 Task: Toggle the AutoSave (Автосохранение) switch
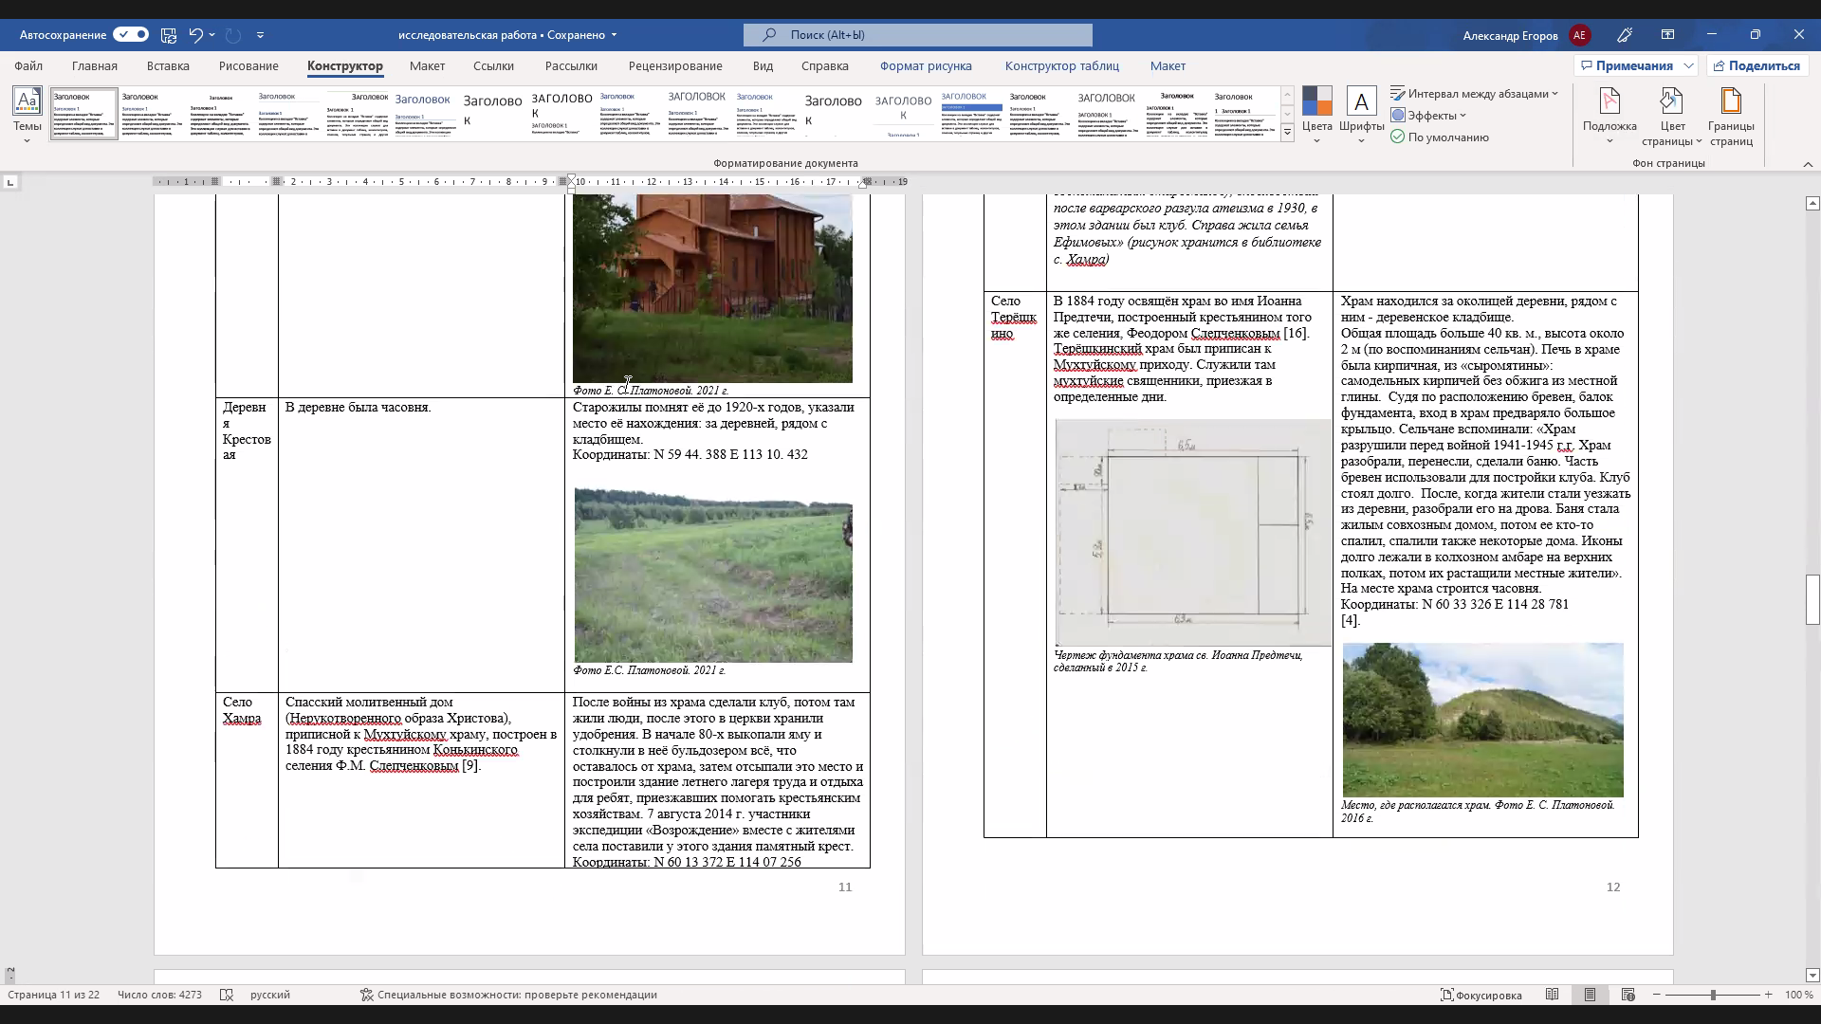pos(131,35)
